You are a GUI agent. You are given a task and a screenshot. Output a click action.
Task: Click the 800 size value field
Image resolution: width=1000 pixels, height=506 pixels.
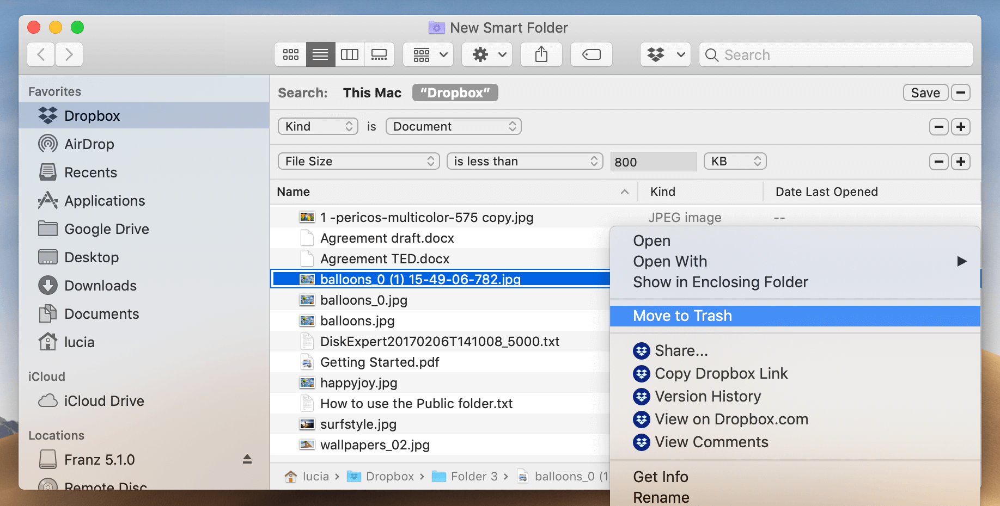pyautogui.click(x=653, y=162)
